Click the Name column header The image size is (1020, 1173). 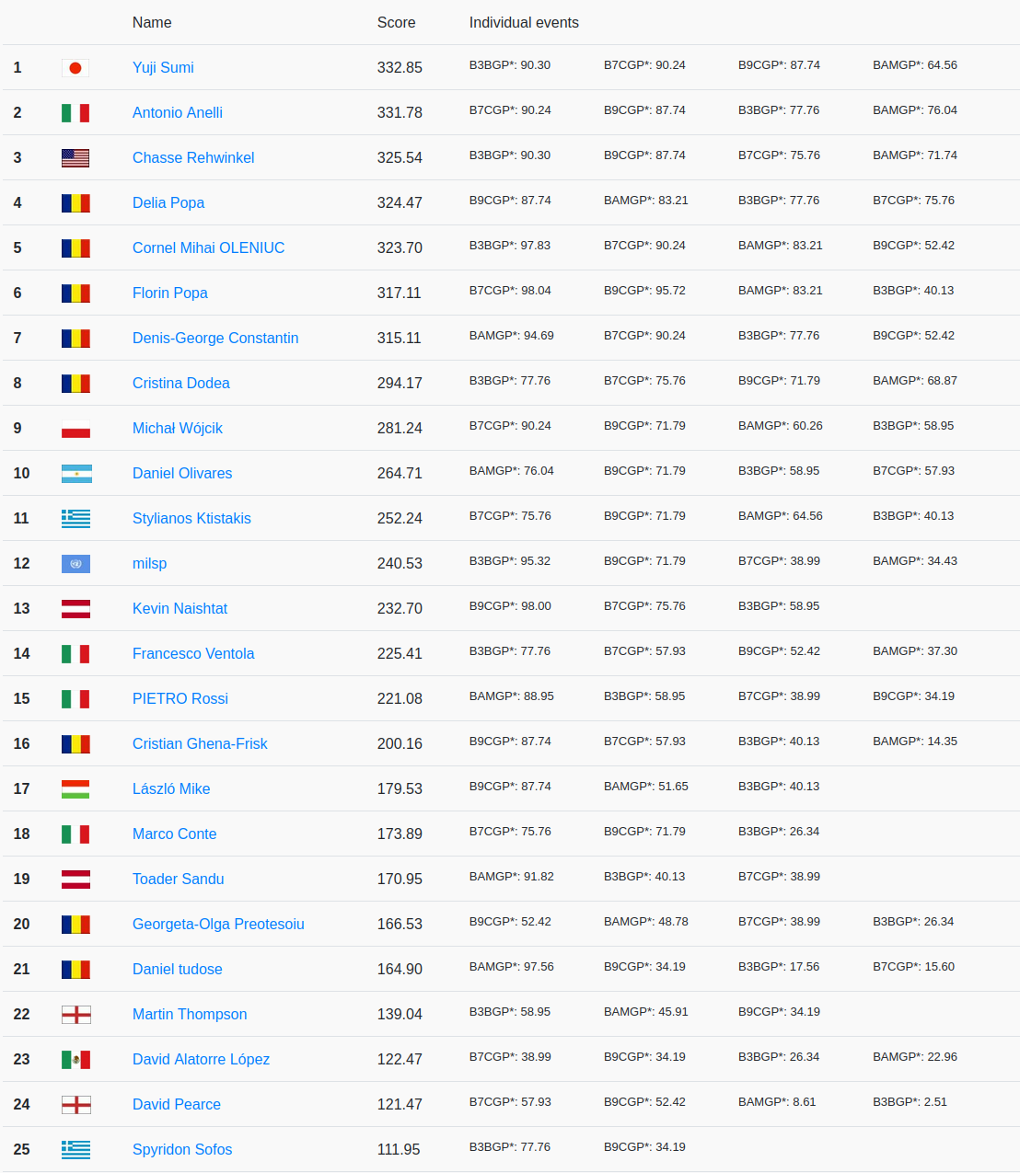pos(152,23)
